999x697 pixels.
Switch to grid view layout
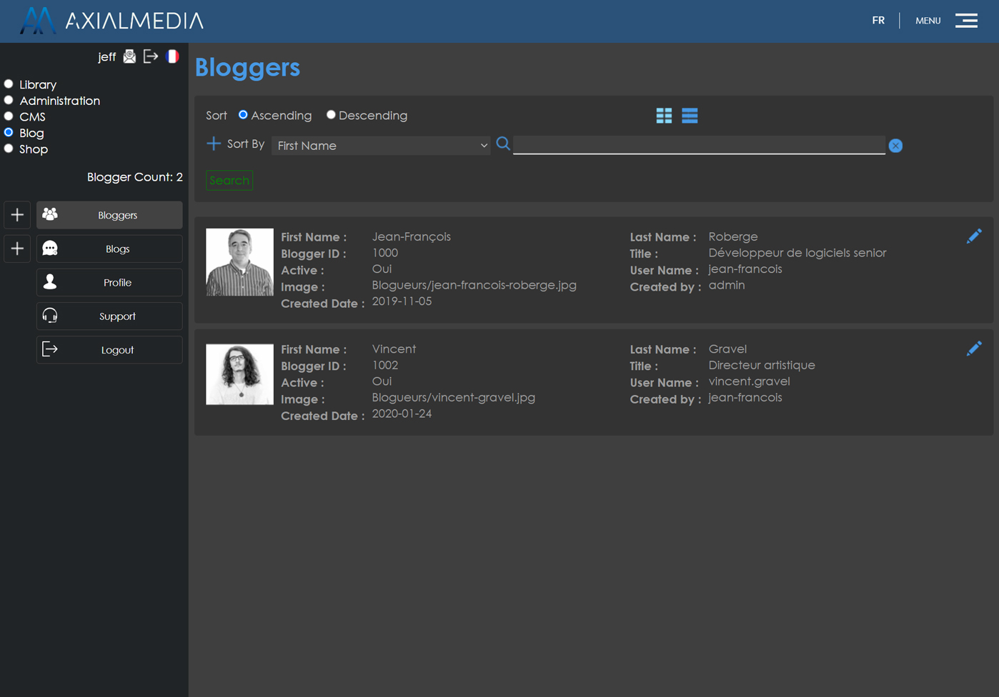point(664,116)
